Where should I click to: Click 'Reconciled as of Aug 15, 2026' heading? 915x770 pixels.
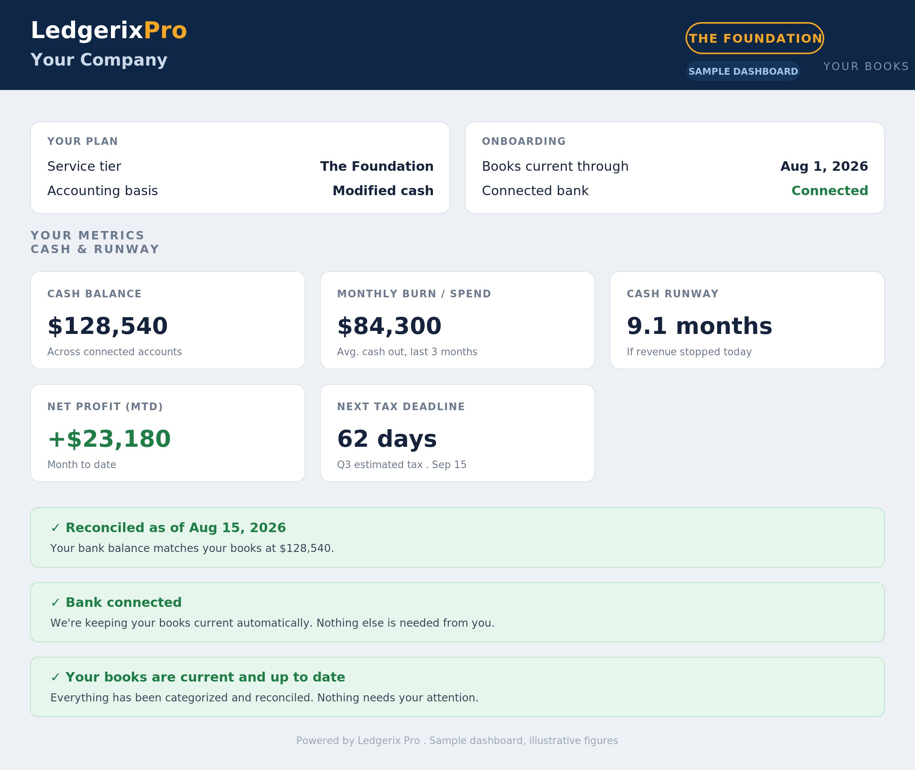pos(175,528)
